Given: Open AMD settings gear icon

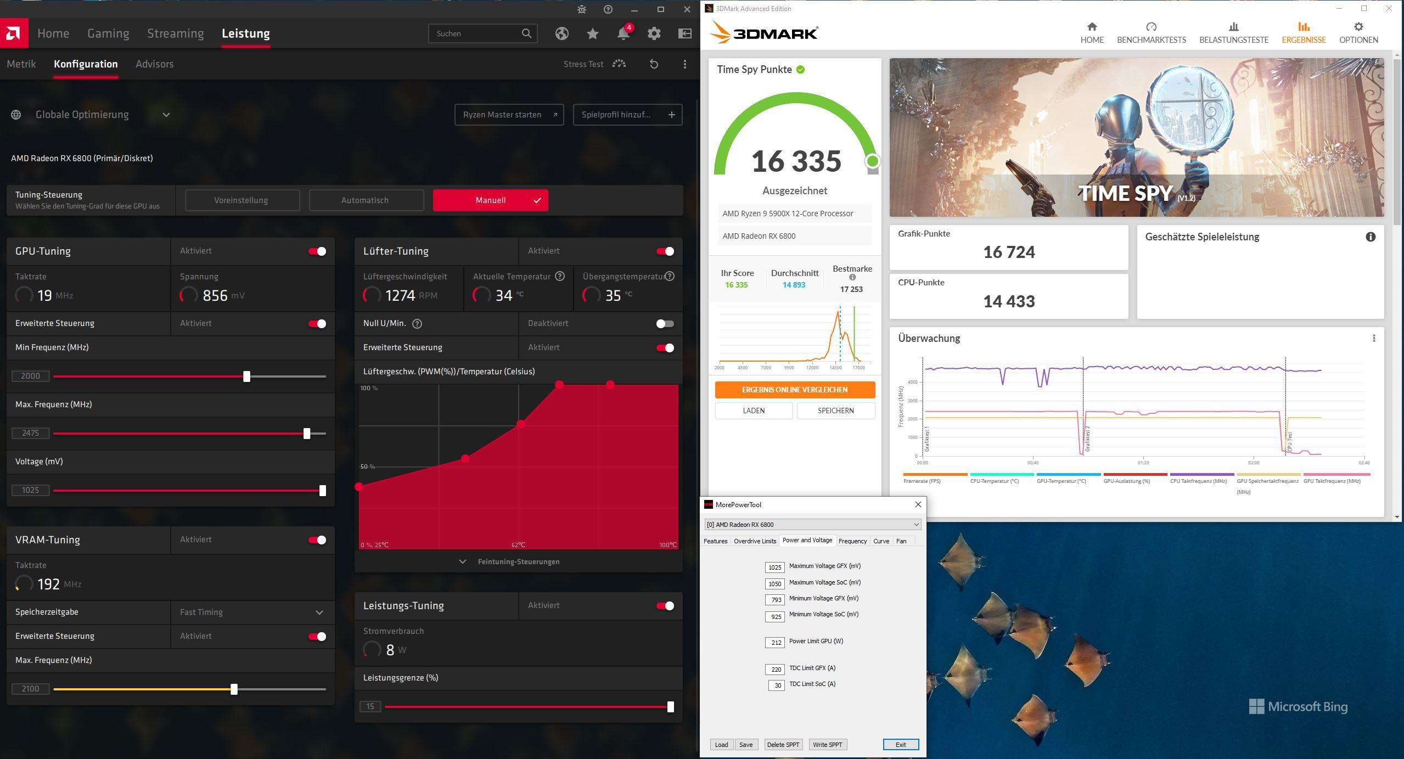Looking at the screenshot, I should (x=654, y=33).
